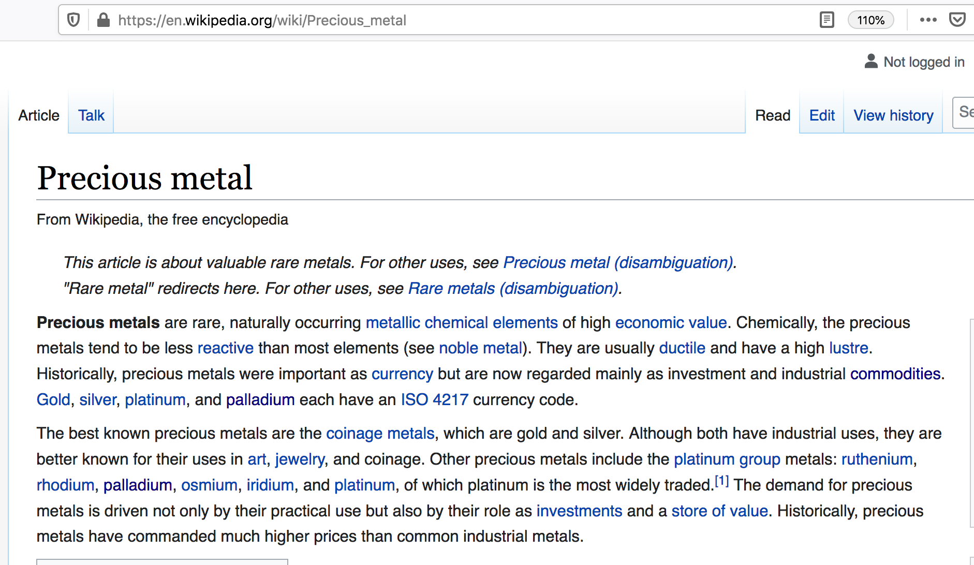Click the Precious metal page heading
Screen dimensions: 974x565
point(145,178)
